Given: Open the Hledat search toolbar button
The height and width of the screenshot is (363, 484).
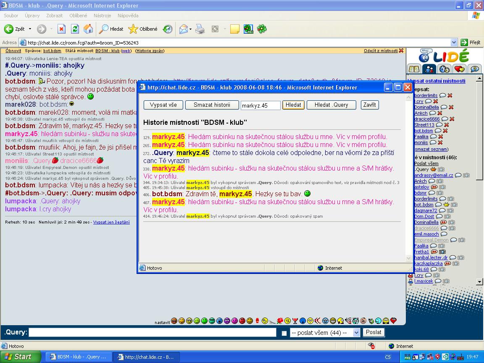Looking at the screenshot, I should [111, 29].
